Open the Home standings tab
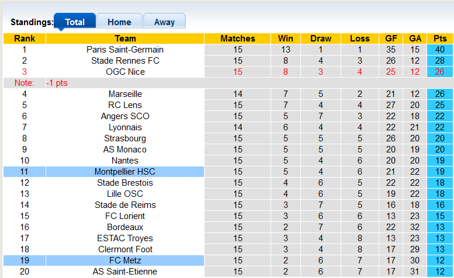This screenshot has width=454, height=278. coord(119,22)
